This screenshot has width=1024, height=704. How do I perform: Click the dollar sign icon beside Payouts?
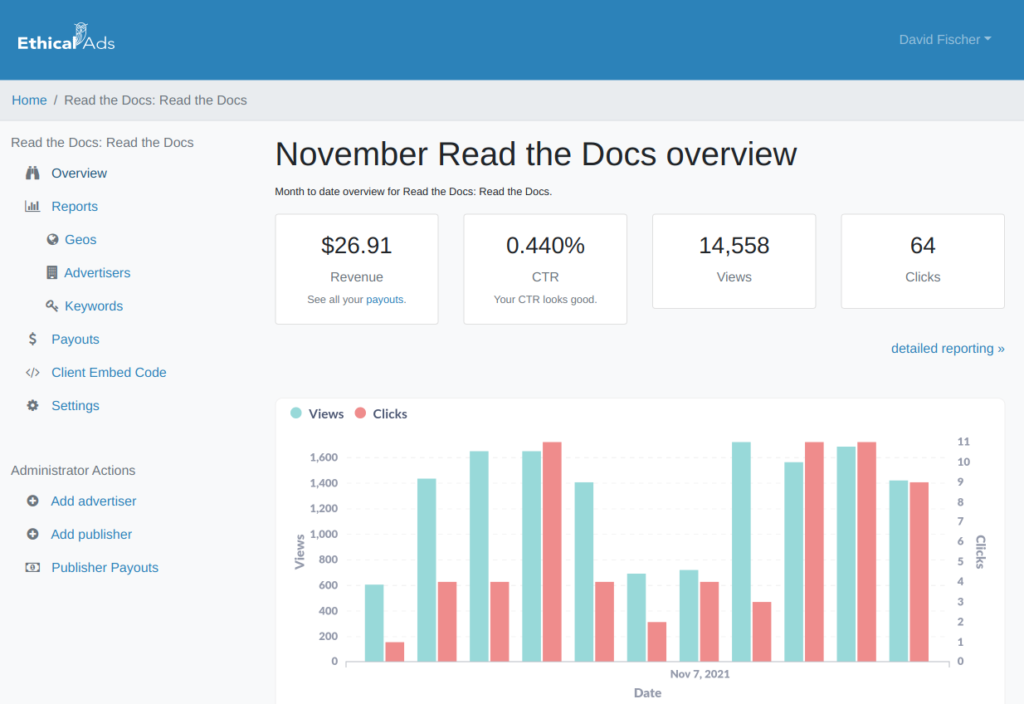[x=32, y=340]
